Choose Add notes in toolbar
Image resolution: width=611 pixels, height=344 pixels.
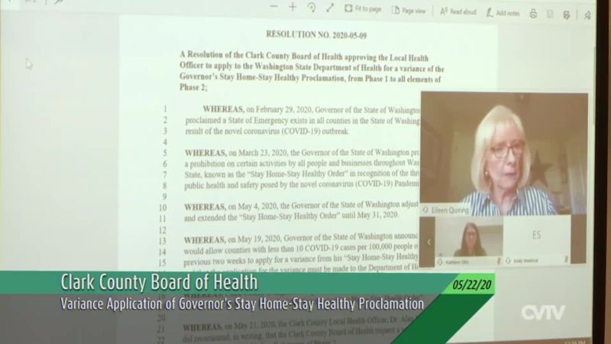[503, 13]
